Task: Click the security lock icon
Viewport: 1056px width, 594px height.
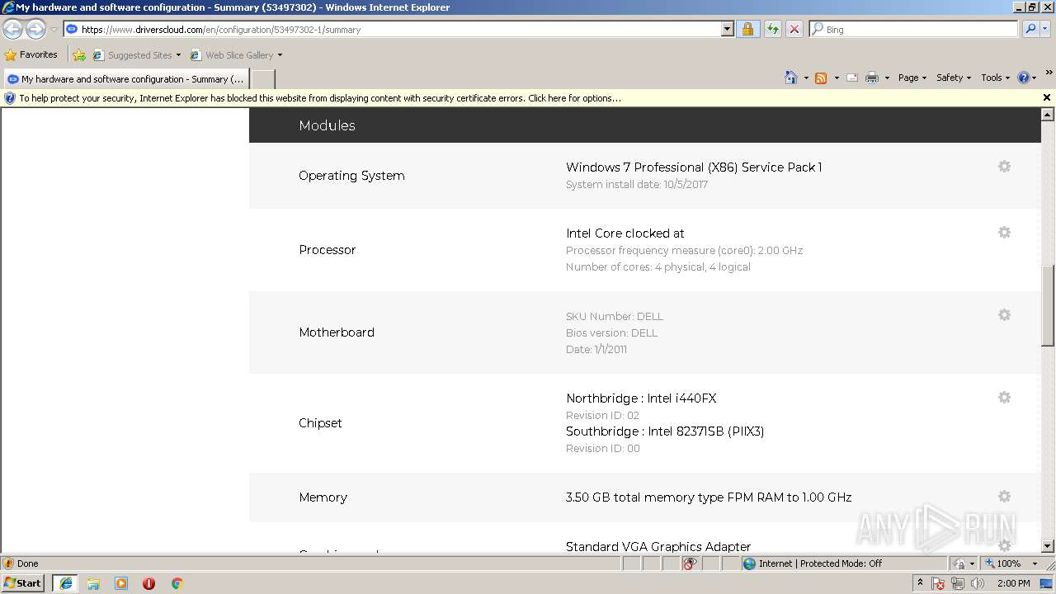Action: [747, 29]
